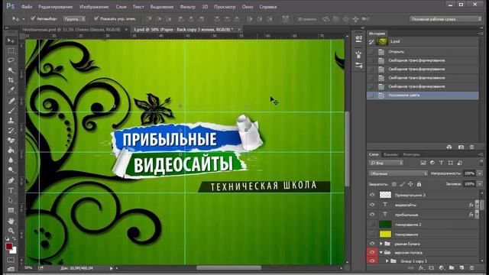This screenshot has width=489, height=275.
Task: Click the add layer mask icon
Action: tap(431, 268)
